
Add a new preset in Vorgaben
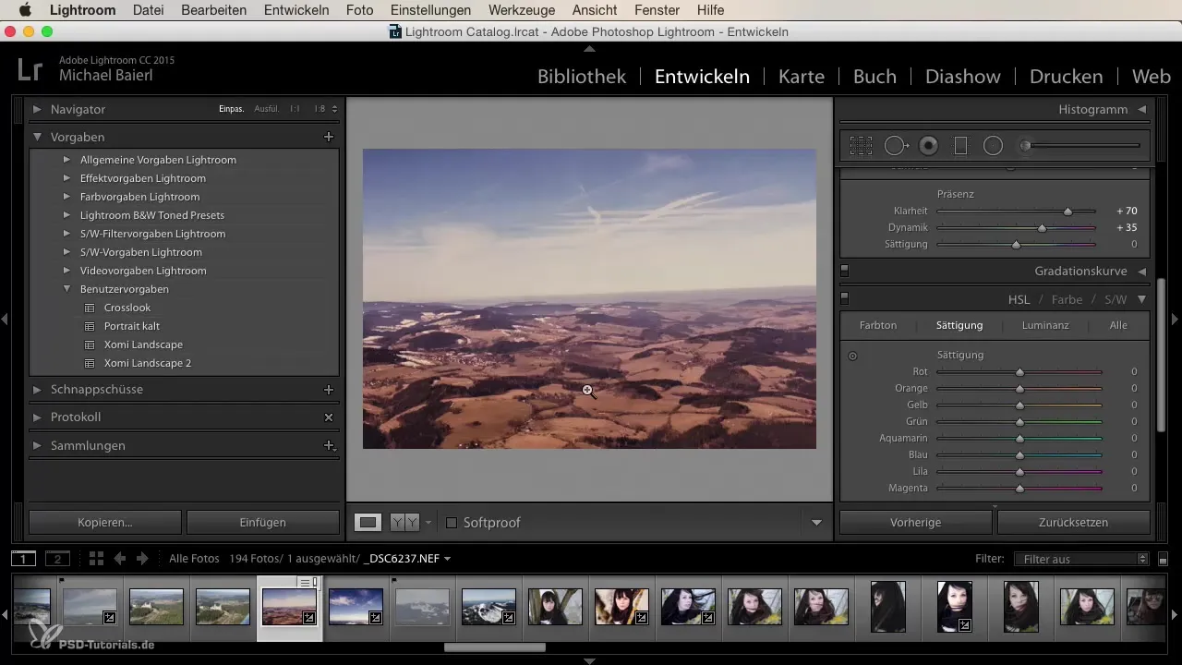click(x=328, y=137)
